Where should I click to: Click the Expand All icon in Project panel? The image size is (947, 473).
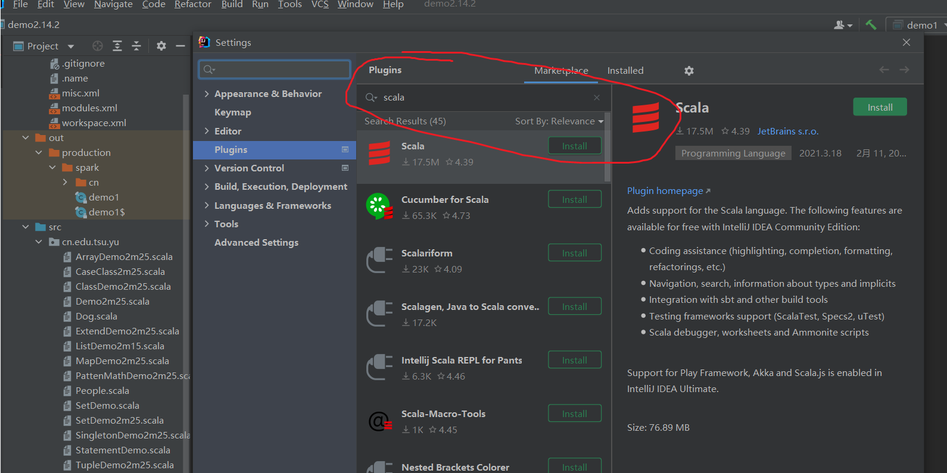click(117, 46)
